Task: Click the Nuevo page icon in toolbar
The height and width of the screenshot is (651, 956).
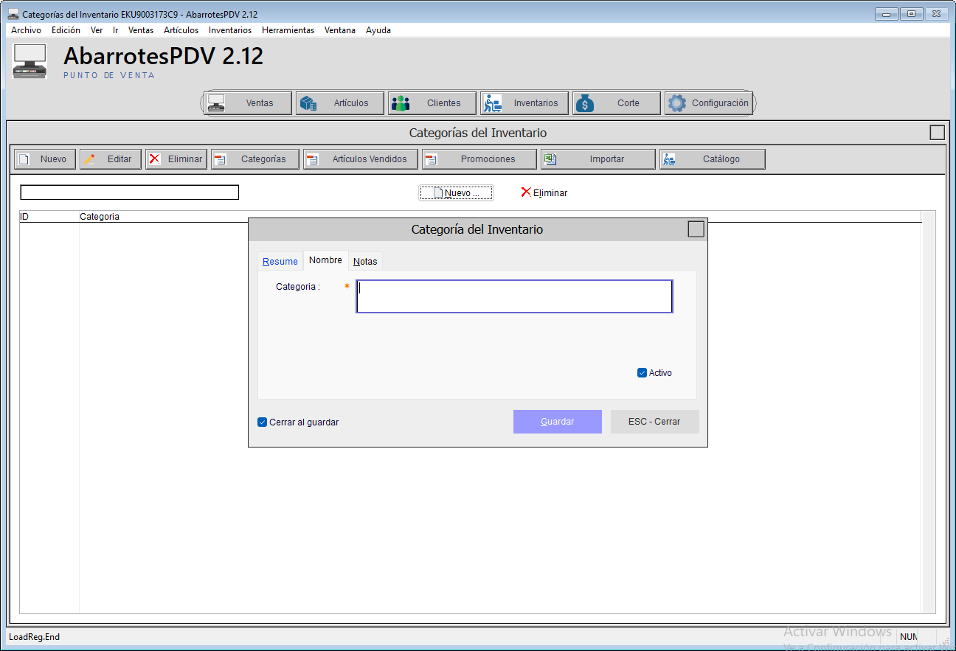Action: click(x=24, y=159)
